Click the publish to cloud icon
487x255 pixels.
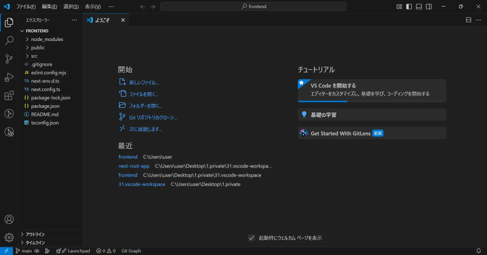[x=37, y=251]
